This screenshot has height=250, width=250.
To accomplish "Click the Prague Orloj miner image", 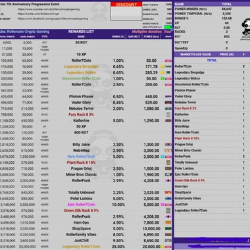I will pyautogui.click(x=168, y=168).
